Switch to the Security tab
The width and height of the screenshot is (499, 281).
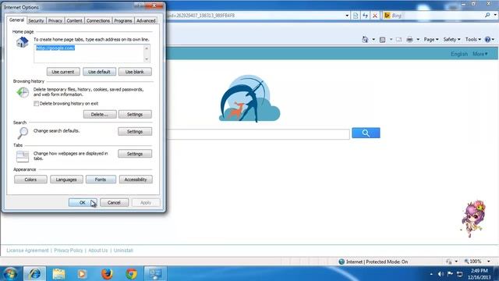click(36, 21)
